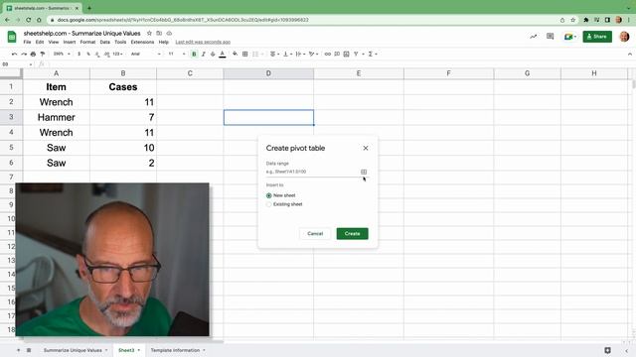Add a new sheet with plus icon
The width and height of the screenshot is (636, 357).
point(18,350)
